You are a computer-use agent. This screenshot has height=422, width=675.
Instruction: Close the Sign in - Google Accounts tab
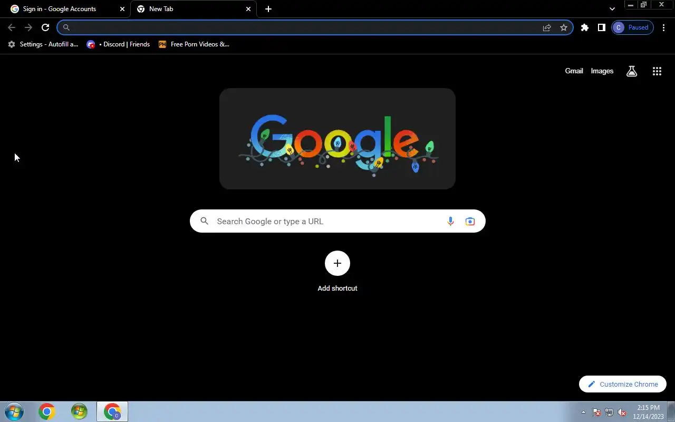pos(122,9)
